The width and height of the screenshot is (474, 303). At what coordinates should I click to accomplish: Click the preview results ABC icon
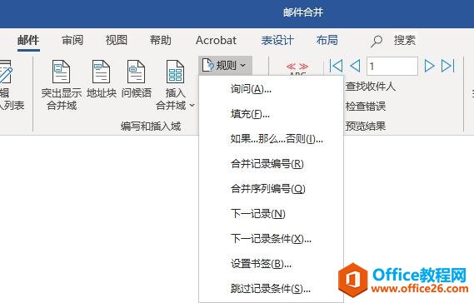point(297,68)
